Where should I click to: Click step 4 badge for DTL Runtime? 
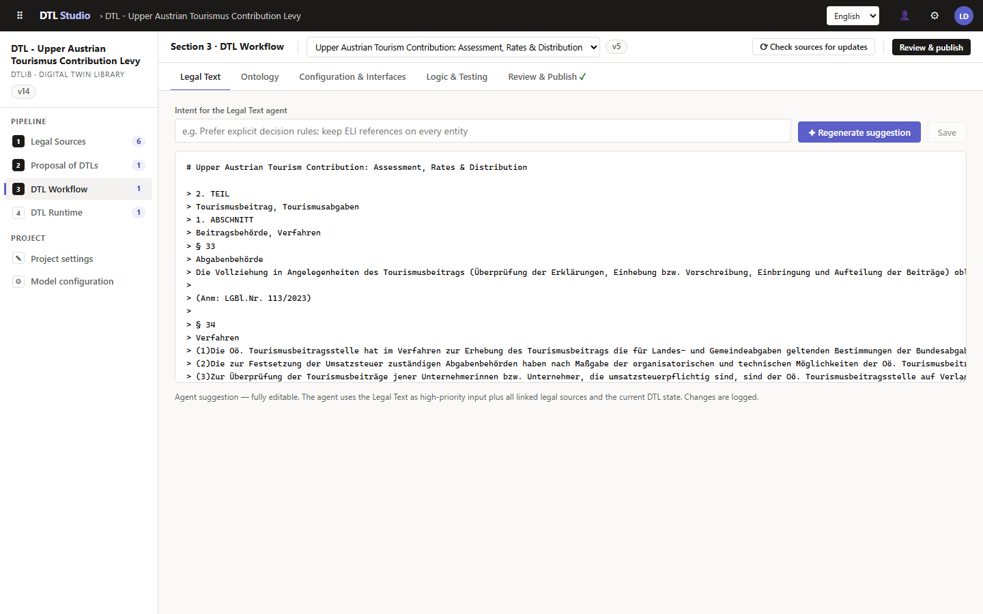(18, 213)
